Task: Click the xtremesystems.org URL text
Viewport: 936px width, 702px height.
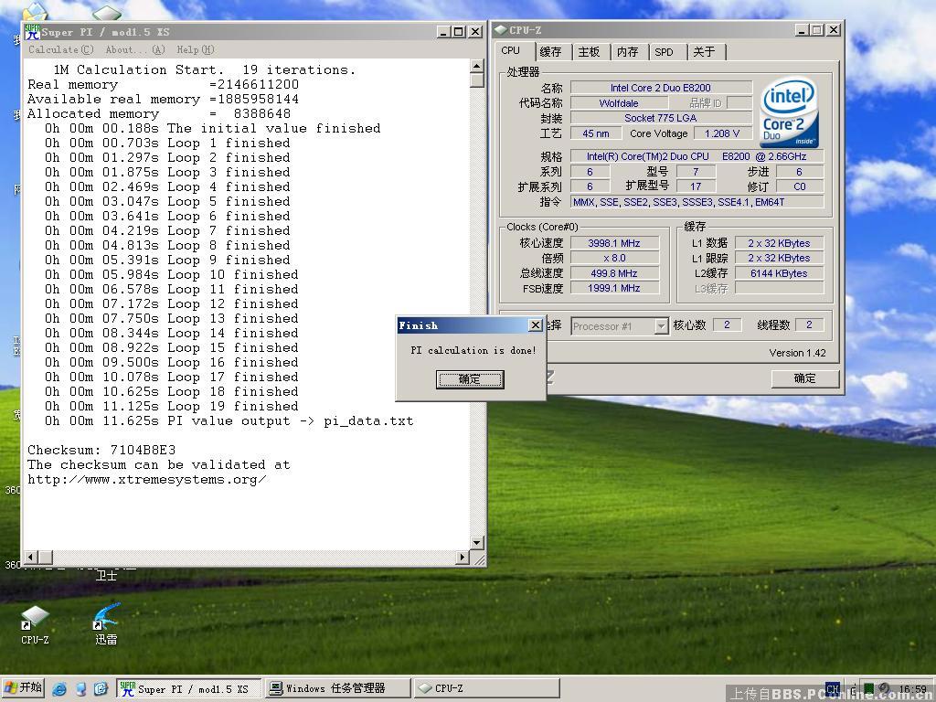Action: point(147,479)
